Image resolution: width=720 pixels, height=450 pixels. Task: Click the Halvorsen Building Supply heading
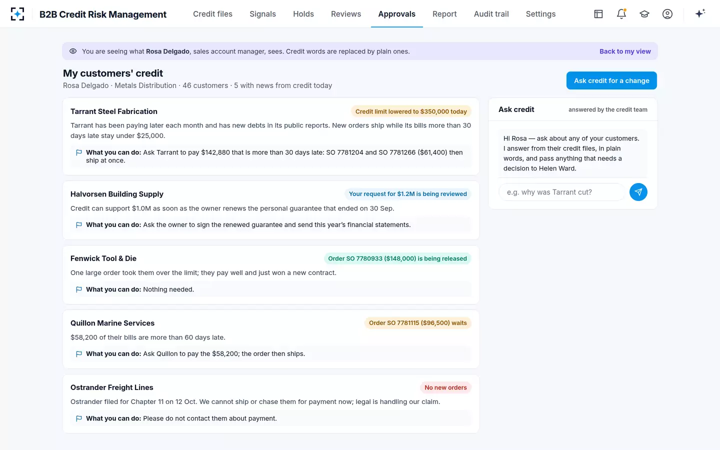tap(117, 194)
